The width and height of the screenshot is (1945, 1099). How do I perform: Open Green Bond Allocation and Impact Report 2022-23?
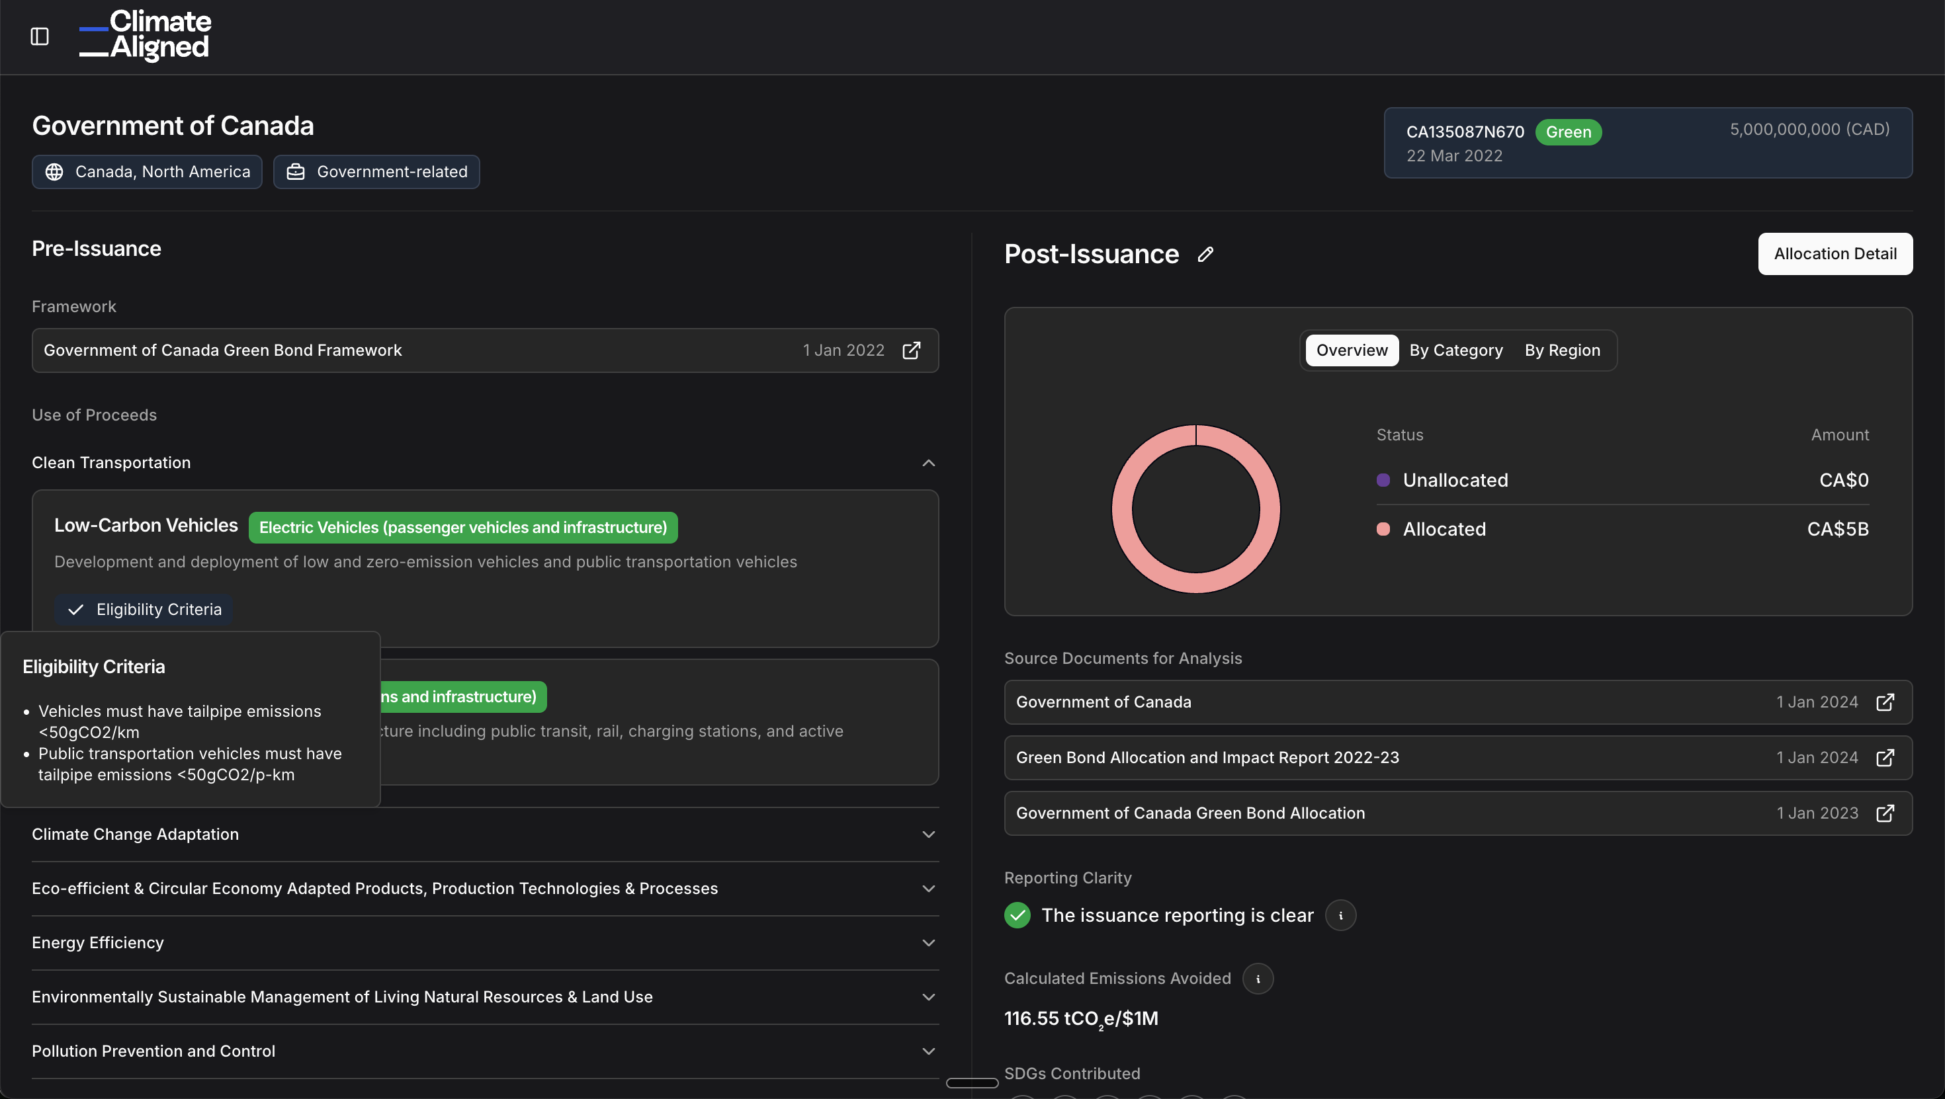[1458, 758]
